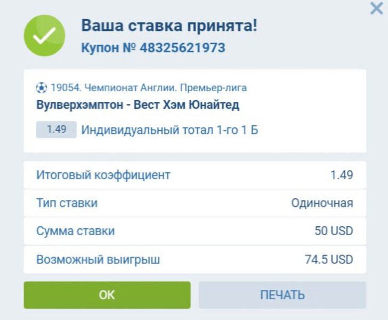Click the 'Возможный выигрыш' row label
The height and width of the screenshot is (320, 388).
(x=98, y=260)
